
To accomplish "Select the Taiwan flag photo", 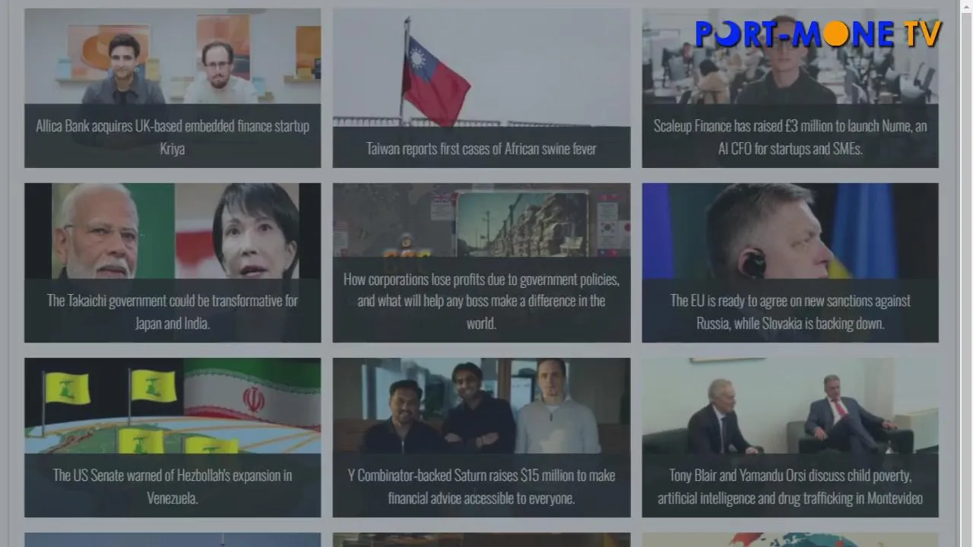I will 481,67.
